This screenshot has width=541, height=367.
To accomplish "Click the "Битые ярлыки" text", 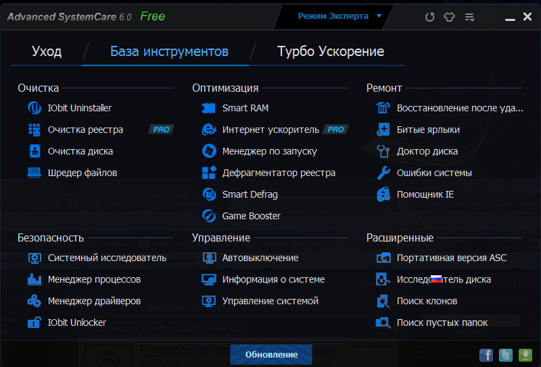I will click(x=428, y=130).
